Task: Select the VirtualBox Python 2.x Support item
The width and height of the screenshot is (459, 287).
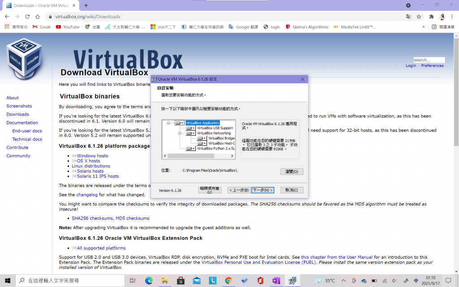Action: click(216, 148)
